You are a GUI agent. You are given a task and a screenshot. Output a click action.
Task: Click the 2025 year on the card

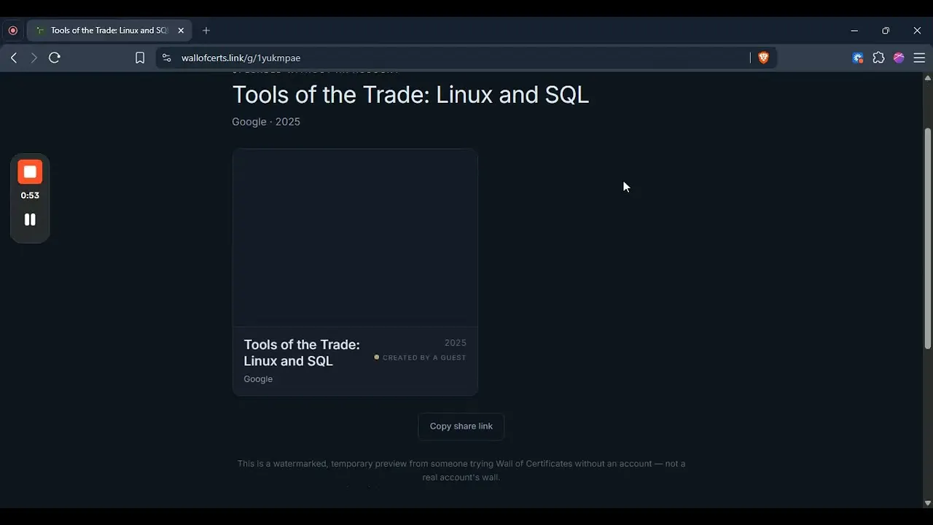click(456, 343)
